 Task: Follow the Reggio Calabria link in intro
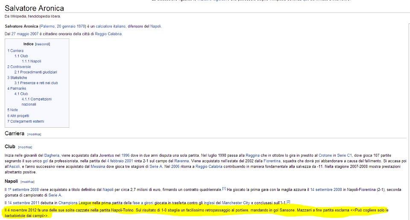point(108,34)
